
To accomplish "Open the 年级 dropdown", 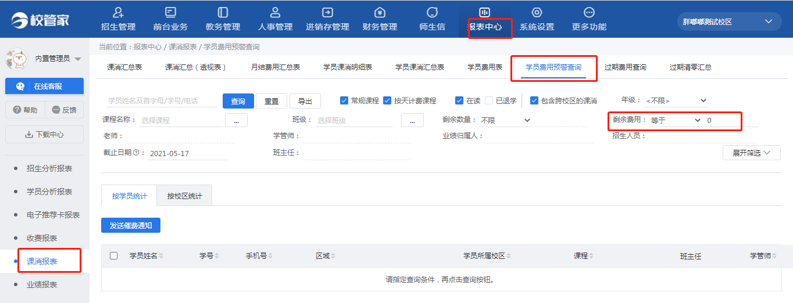I will (x=676, y=100).
